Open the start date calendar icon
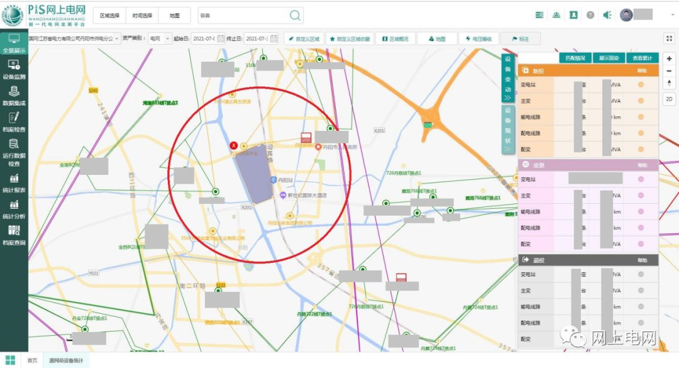 (221, 38)
